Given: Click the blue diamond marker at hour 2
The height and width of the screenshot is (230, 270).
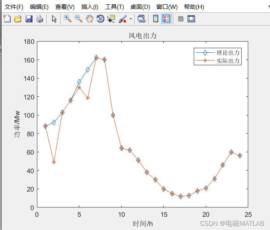Looking at the screenshot, I should click(54, 122).
